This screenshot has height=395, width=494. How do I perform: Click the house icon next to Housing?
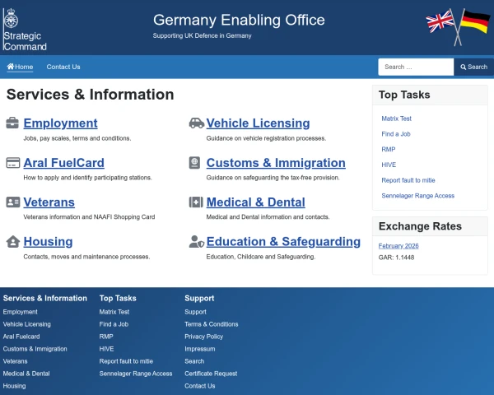(x=13, y=242)
